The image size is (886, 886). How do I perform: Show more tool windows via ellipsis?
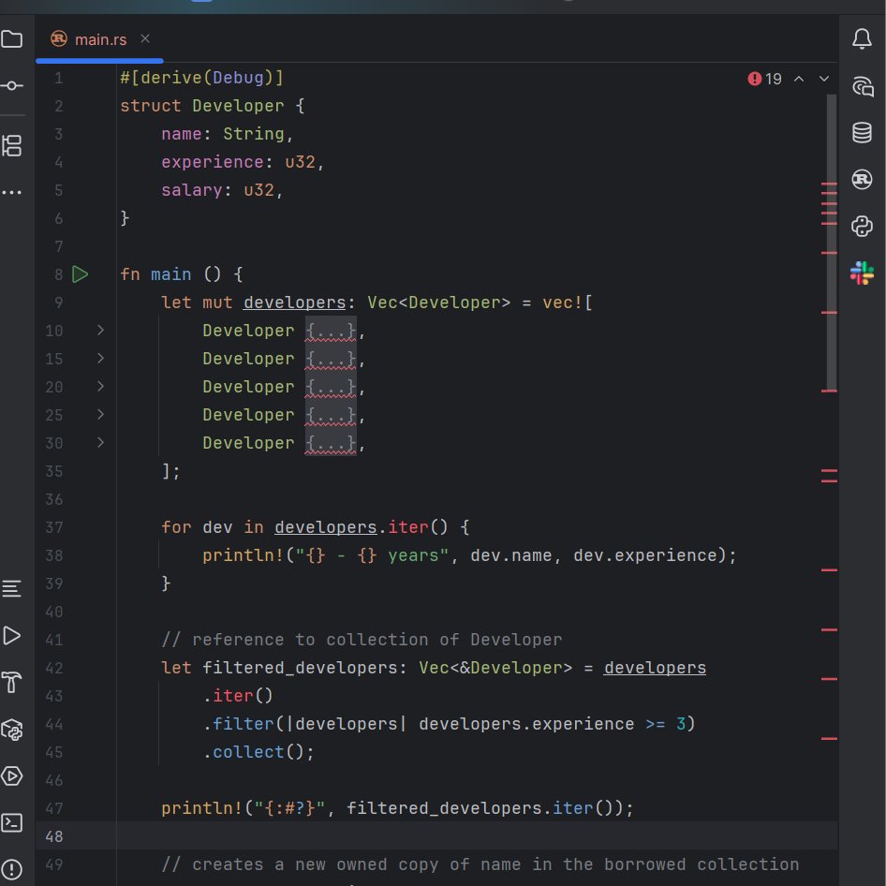12,193
